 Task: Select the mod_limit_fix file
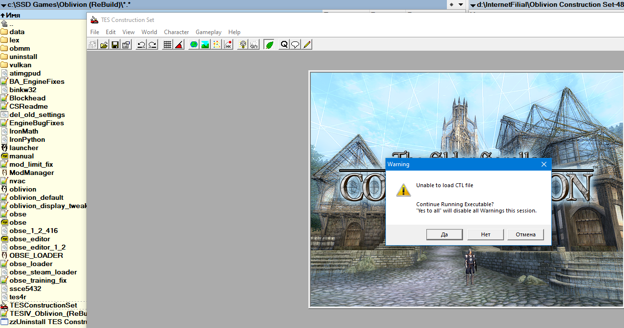(31, 164)
